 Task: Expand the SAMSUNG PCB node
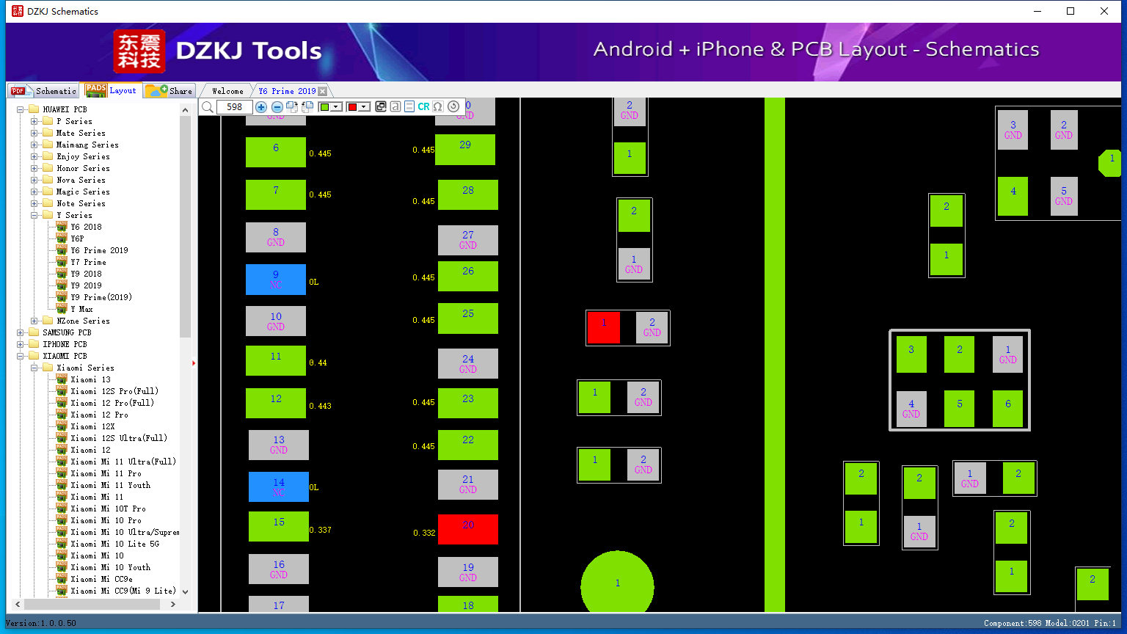[x=21, y=332]
